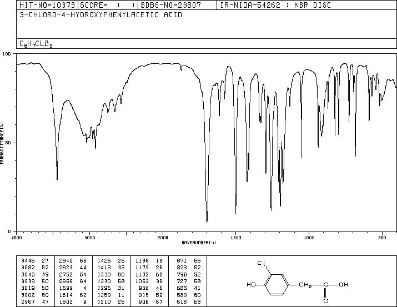Select the 1259 peak entry
This screenshot has width=397, height=307.
click(x=111, y=295)
